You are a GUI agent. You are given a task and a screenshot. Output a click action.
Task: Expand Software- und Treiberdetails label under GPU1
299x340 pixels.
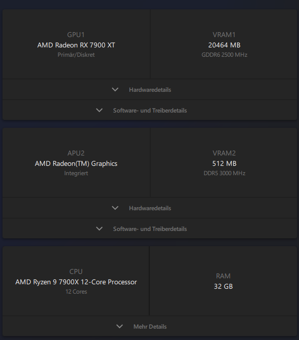point(150,111)
